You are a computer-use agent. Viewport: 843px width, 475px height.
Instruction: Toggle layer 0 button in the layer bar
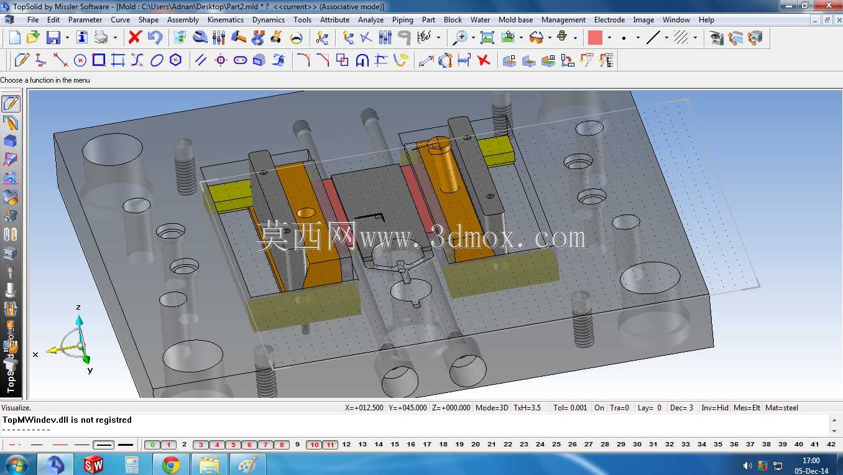click(x=152, y=445)
